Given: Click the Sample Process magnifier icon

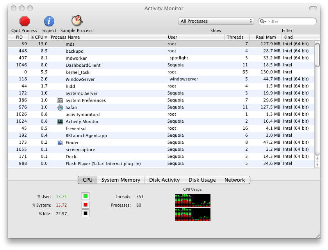Looking at the screenshot, I should coord(77,21).
